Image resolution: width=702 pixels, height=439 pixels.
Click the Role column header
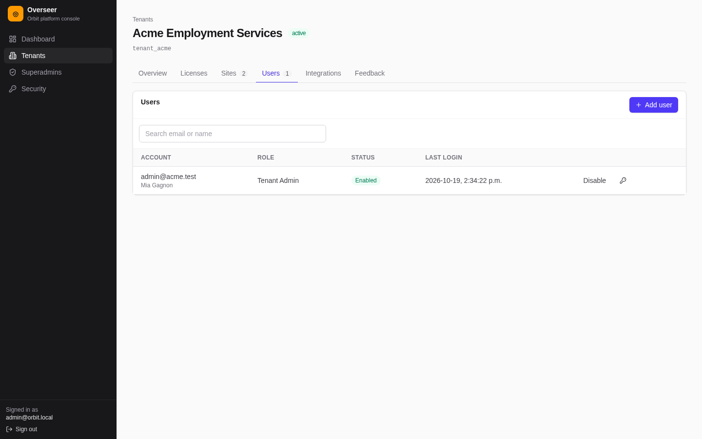click(x=266, y=158)
